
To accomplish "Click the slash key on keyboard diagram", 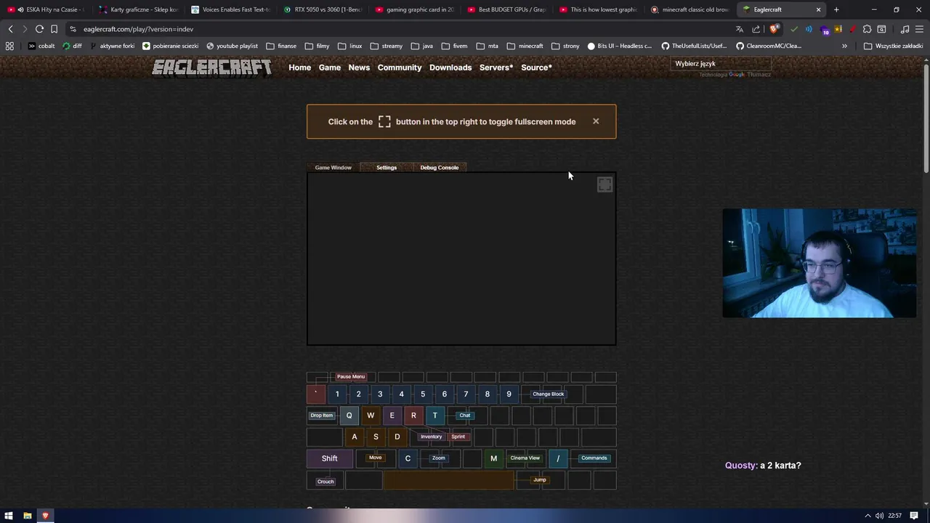I will (558, 458).
